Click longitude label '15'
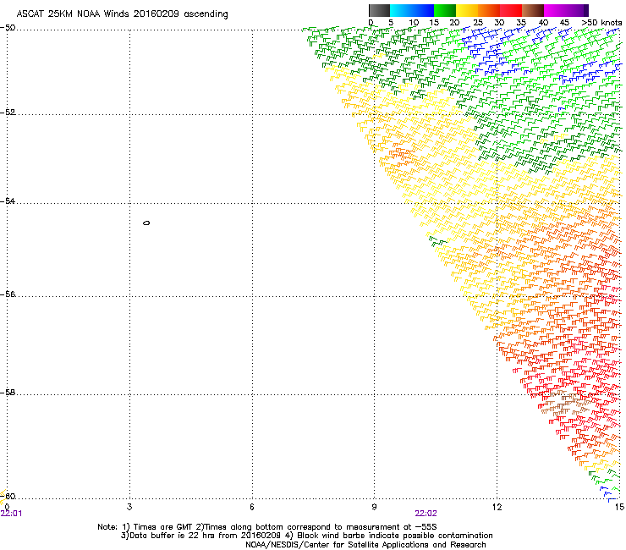The width and height of the screenshot is (626, 550). point(619,507)
